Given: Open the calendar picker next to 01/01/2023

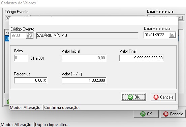Looking at the screenshot, I should click(172, 35).
